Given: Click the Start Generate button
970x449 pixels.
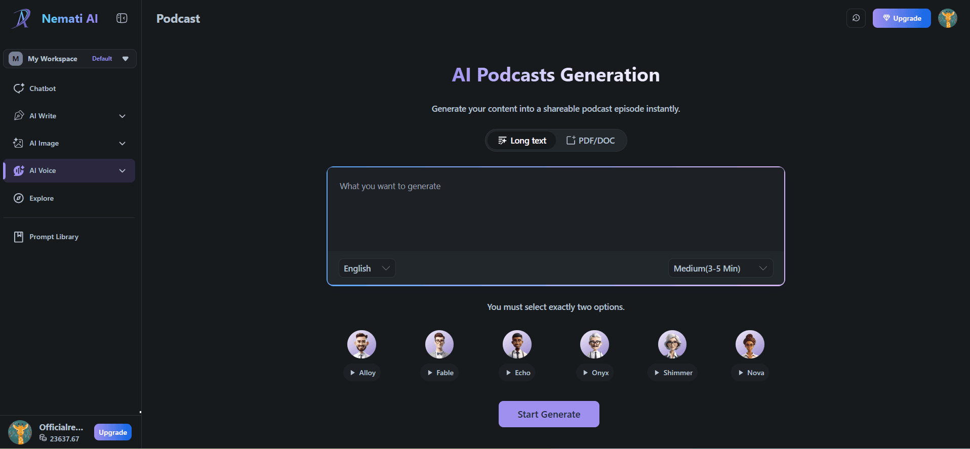Looking at the screenshot, I should (549, 414).
